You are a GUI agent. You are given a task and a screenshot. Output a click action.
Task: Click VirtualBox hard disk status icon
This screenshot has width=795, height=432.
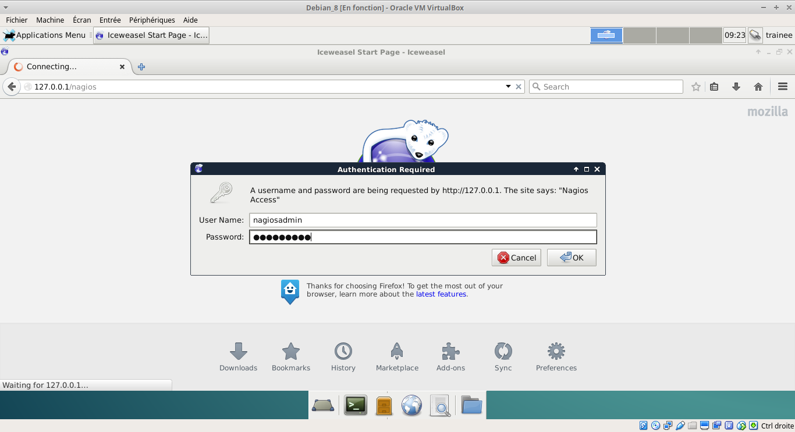point(643,426)
